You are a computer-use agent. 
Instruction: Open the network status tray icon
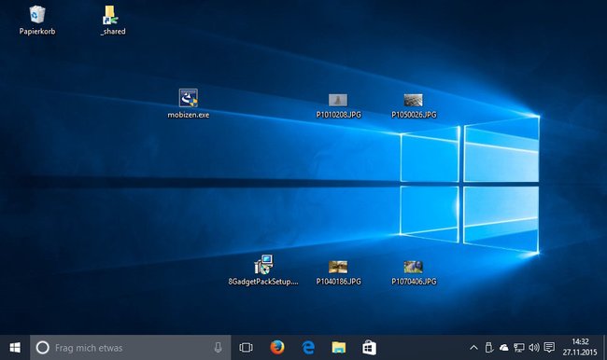click(518, 348)
